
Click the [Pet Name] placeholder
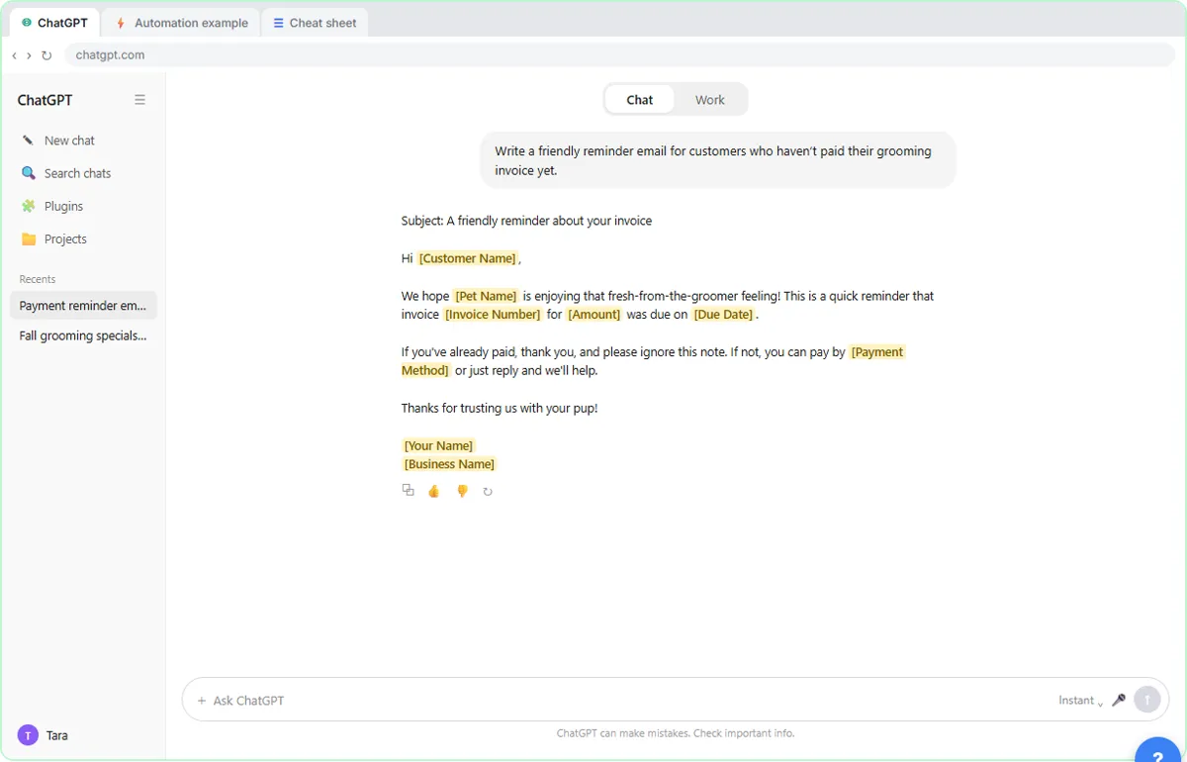pyautogui.click(x=486, y=296)
